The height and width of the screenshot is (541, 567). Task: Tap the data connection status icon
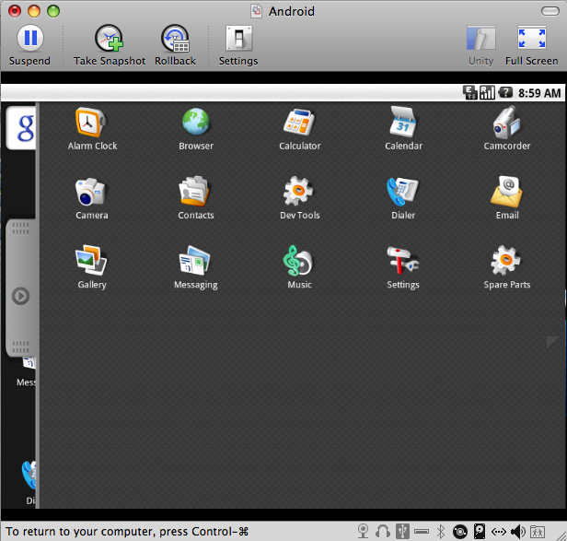pos(470,93)
